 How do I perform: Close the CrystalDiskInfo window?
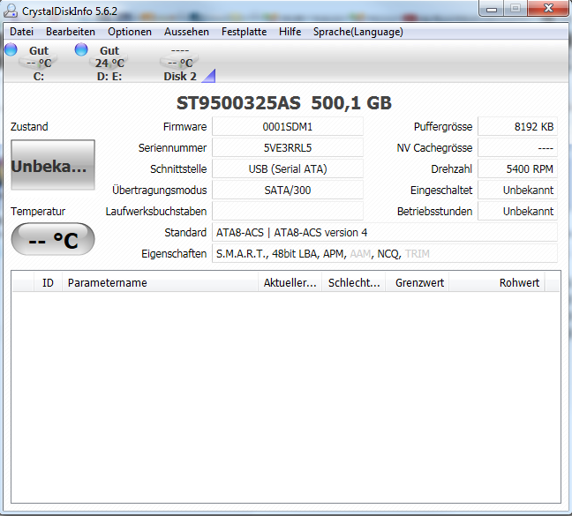548,9
